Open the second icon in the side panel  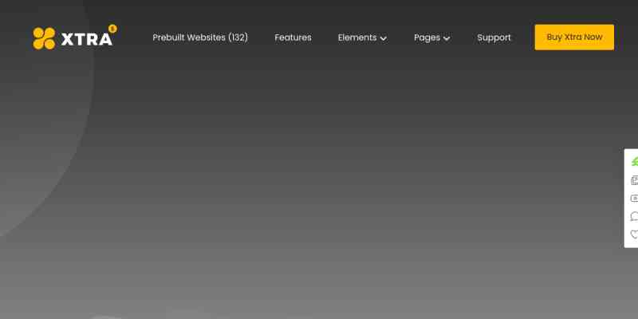coord(634,180)
